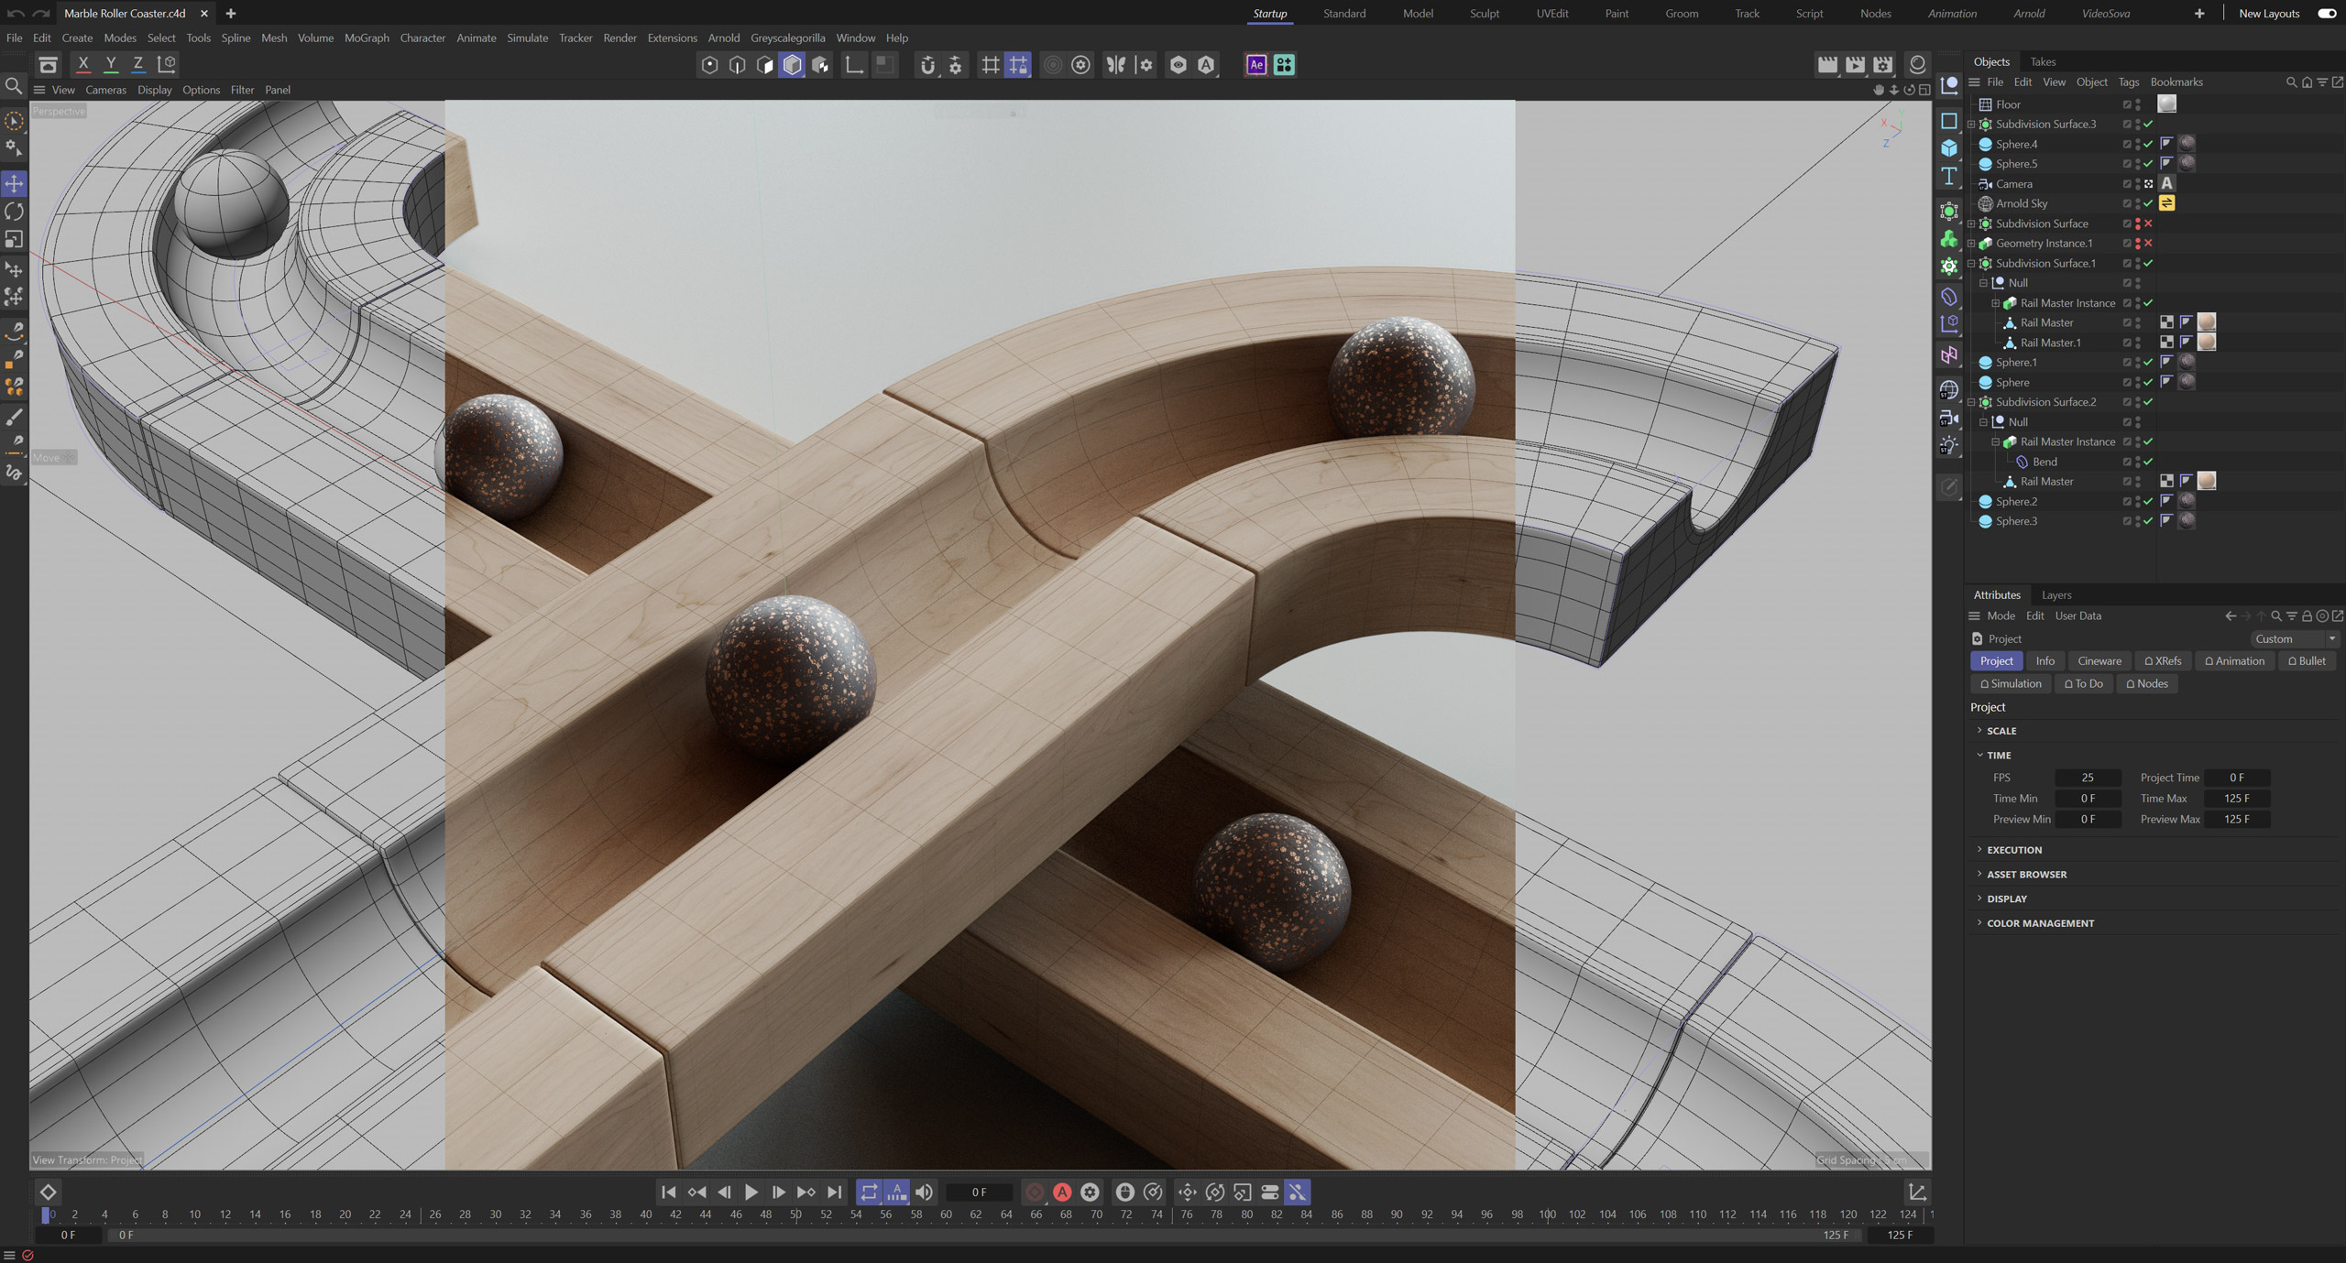Toggle the New Layouts switch
2346x1263 pixels.
coord(2326,14)
